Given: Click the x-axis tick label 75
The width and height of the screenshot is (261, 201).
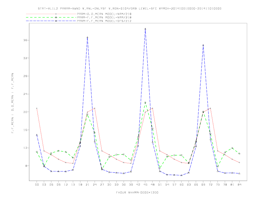Looking at the screenshot, I should click(x=217, y=185).
